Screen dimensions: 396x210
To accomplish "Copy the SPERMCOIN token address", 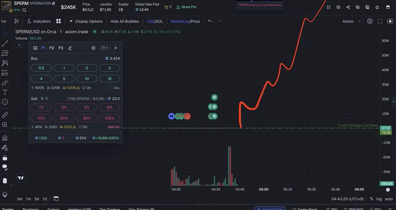I will click(54, 3).
